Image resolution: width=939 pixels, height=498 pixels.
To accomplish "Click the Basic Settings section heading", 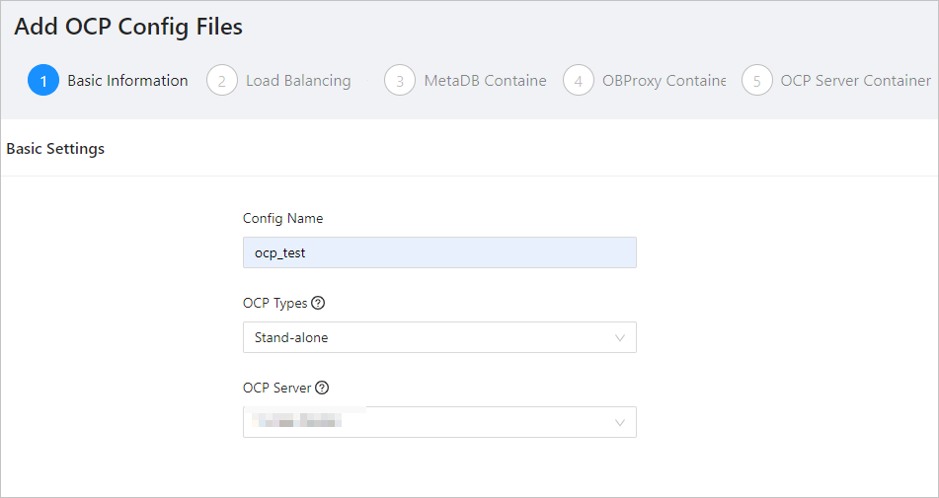I will pyautogui.click(x=55, y=149).
